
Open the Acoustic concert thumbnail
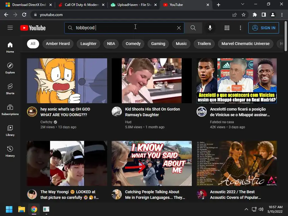coord(237,163)
